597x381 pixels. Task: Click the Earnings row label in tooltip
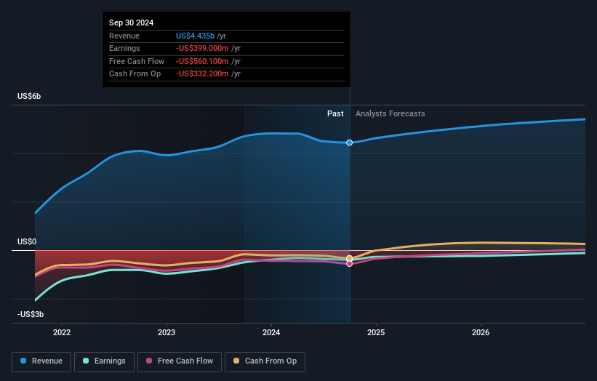(124, 48)
